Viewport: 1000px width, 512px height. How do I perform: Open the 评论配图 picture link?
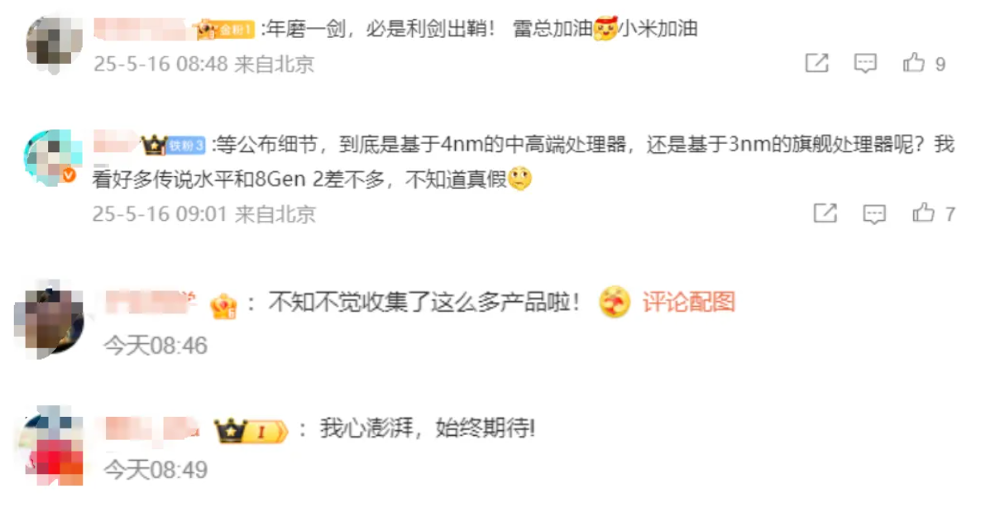[688, 303]
